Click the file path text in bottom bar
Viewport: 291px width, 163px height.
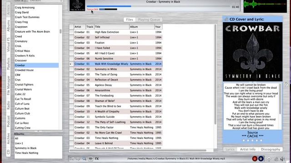[176, 158]
